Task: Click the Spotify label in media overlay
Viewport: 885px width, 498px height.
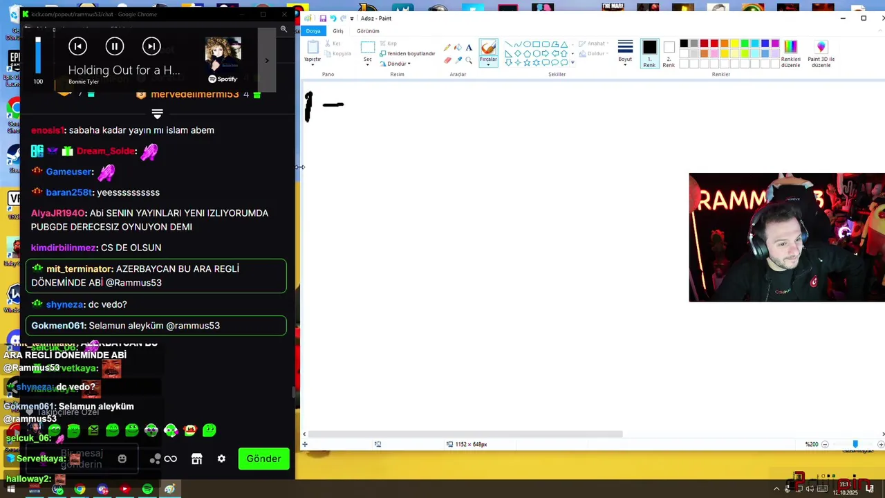Action: 223,79
